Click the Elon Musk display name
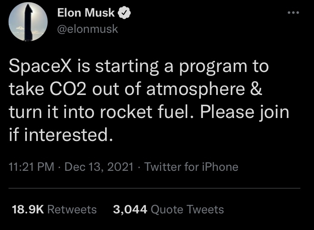This screenshot has width=314, height=230. 86,13
